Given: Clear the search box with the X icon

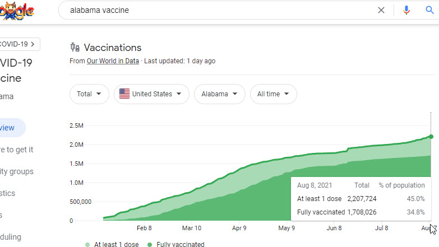Looking at the screenshot, I should point(381,10).
